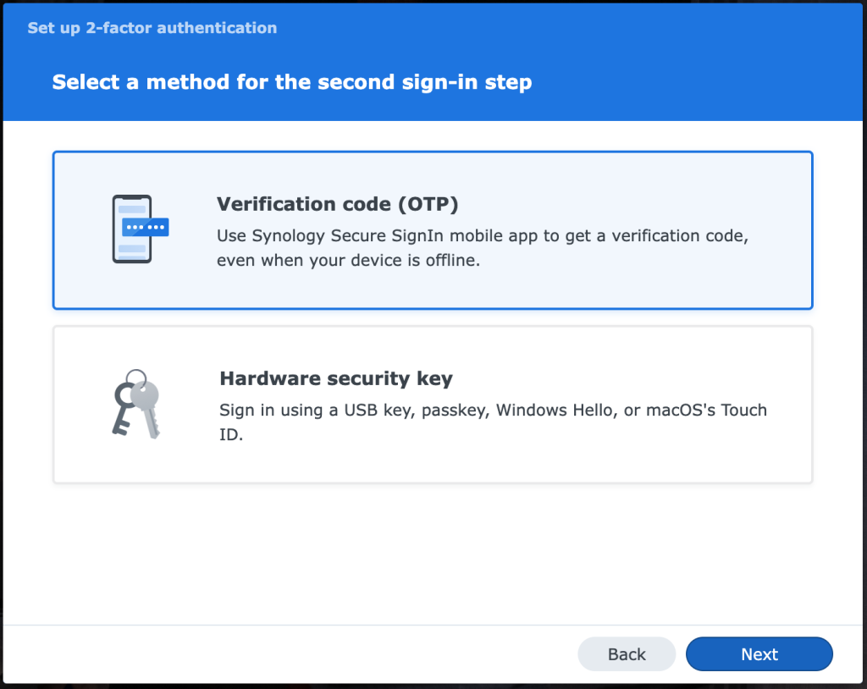This screenshot has height=689, width=867.
Task: Click the Hardware security key heading
Action: click(x=336, y=378)
